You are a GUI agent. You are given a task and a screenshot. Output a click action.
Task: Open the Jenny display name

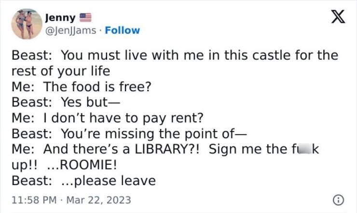(60, 18)
